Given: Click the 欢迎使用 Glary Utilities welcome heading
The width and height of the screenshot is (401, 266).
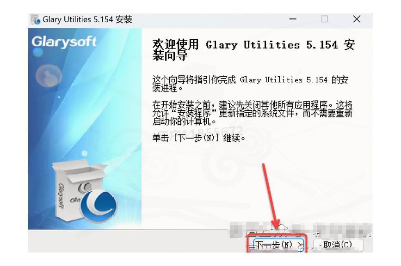Looking at the screenshot, I should [x=253, y=50].
